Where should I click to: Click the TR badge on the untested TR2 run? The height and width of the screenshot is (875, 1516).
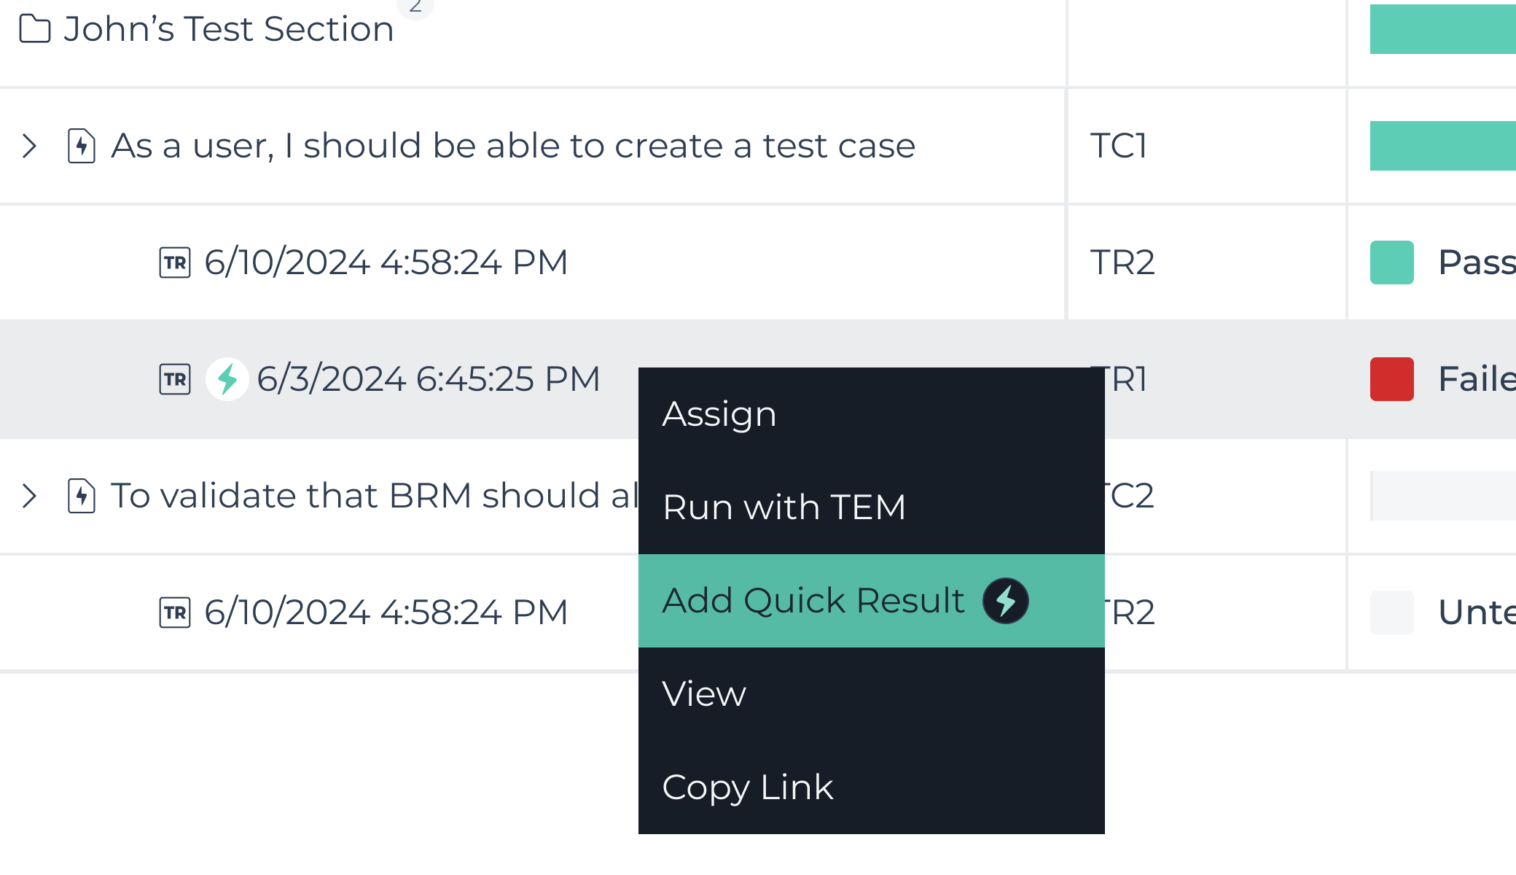click(x=174, y=612)
